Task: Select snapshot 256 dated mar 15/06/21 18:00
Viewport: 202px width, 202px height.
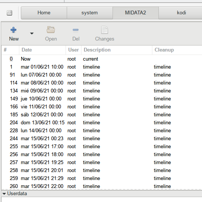Action: point(102,155)
